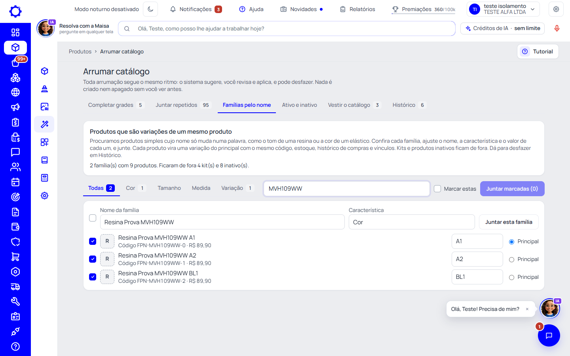Click the Maisa assistant search field

tap(287, 28)
